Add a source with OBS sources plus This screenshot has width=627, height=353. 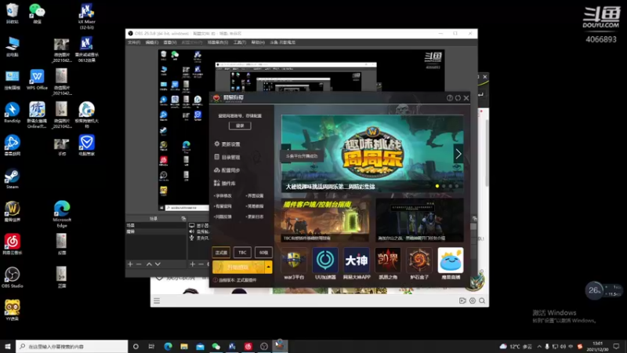click(x=192, y=264)
